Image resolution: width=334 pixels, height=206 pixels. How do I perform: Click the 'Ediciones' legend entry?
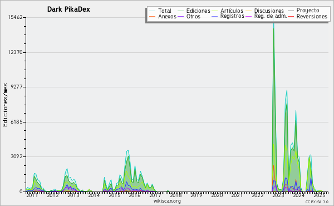[x=198, y=11]
